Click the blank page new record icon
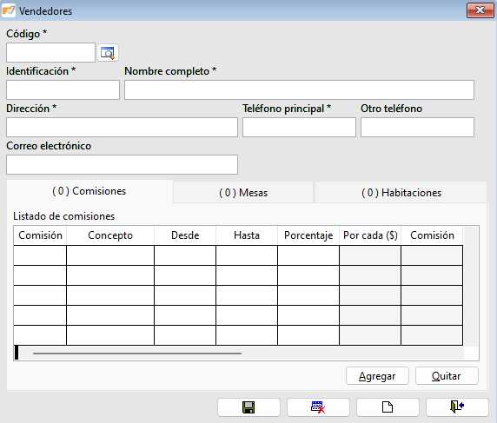The height and width of the screenshot is (423, 497). click(388, 407)
